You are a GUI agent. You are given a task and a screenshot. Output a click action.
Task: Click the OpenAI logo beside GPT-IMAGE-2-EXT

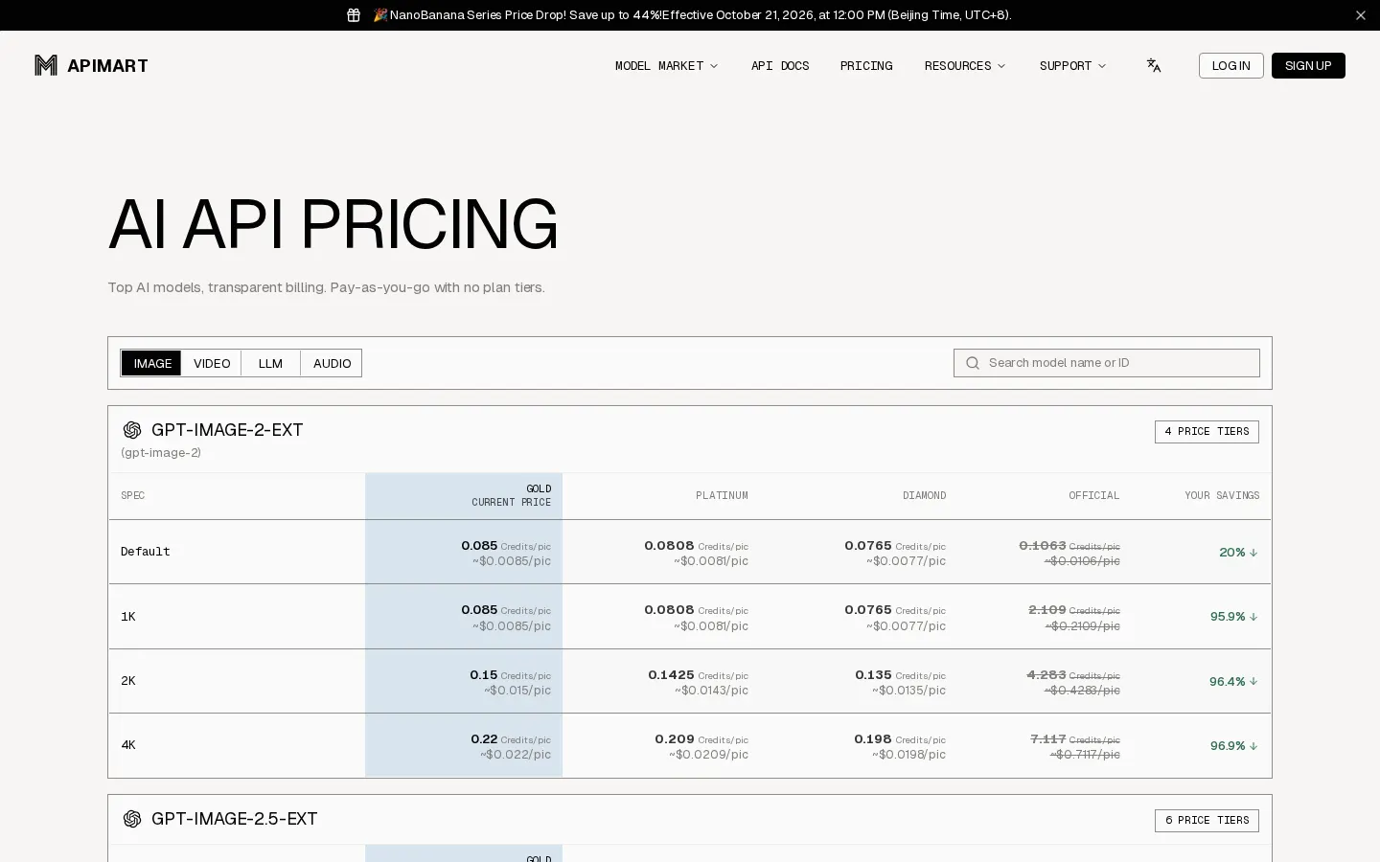pyautogui.click(x=132, y=430)
